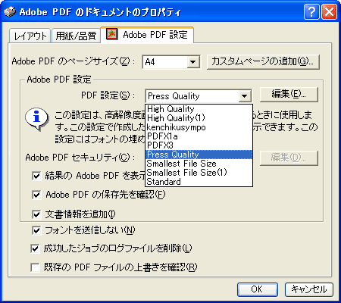Toggle Adobe PDF の保存先を確認 checkbox
Viewport: 341px width, 303px height.
[x=36, y=195]
